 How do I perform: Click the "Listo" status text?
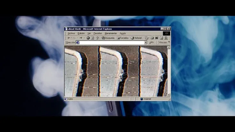pos(70,99)
